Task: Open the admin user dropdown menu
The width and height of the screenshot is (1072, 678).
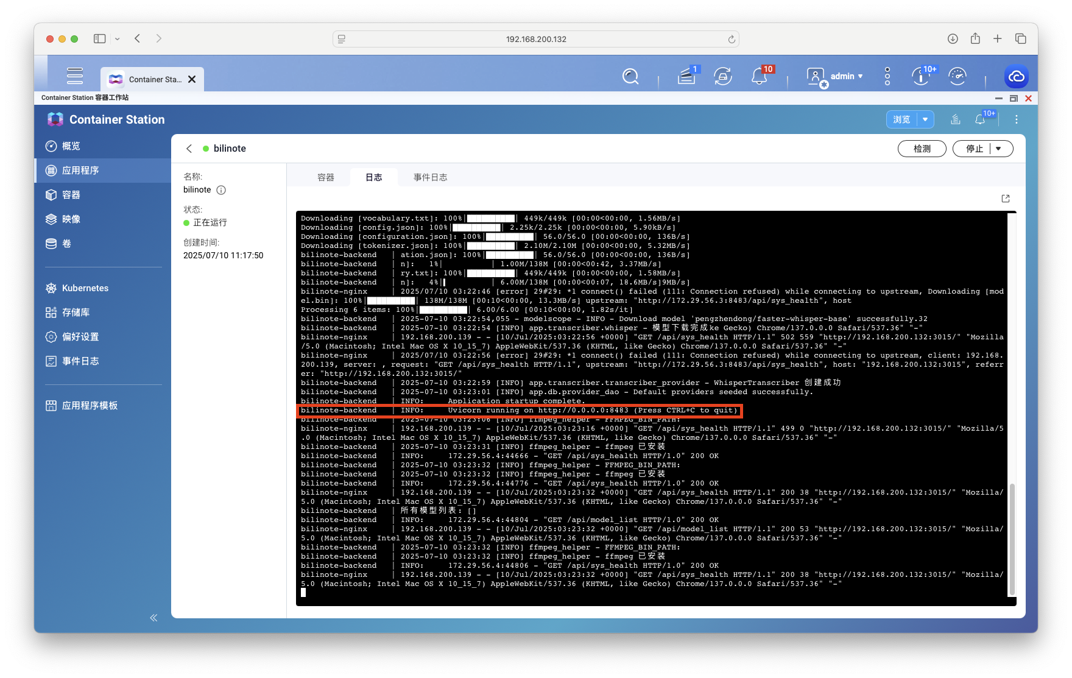Action: click(835, 76)
